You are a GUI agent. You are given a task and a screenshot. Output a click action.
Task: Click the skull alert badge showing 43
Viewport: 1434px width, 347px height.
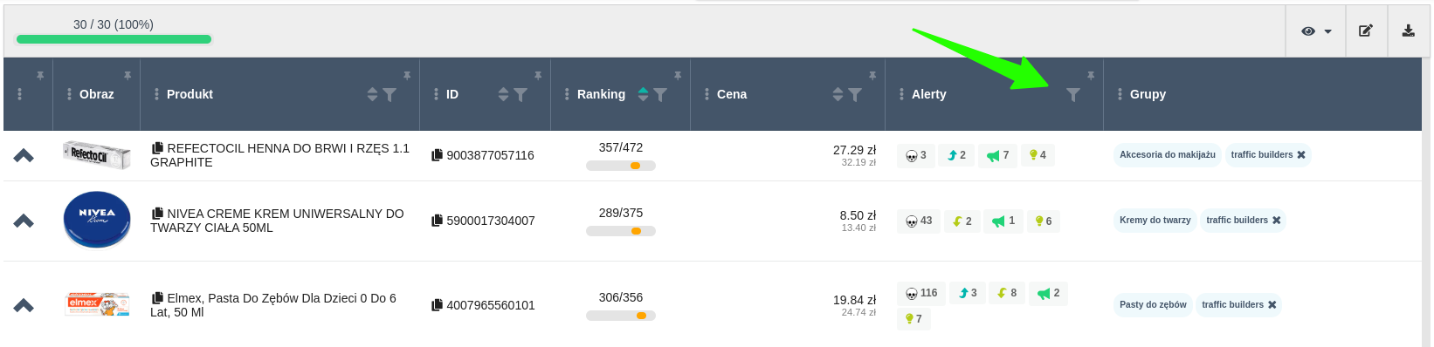point(919,221)
